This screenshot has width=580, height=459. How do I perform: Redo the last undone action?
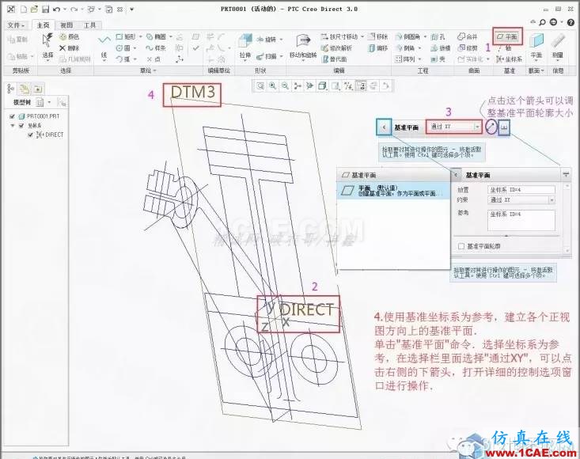point(74,9)
